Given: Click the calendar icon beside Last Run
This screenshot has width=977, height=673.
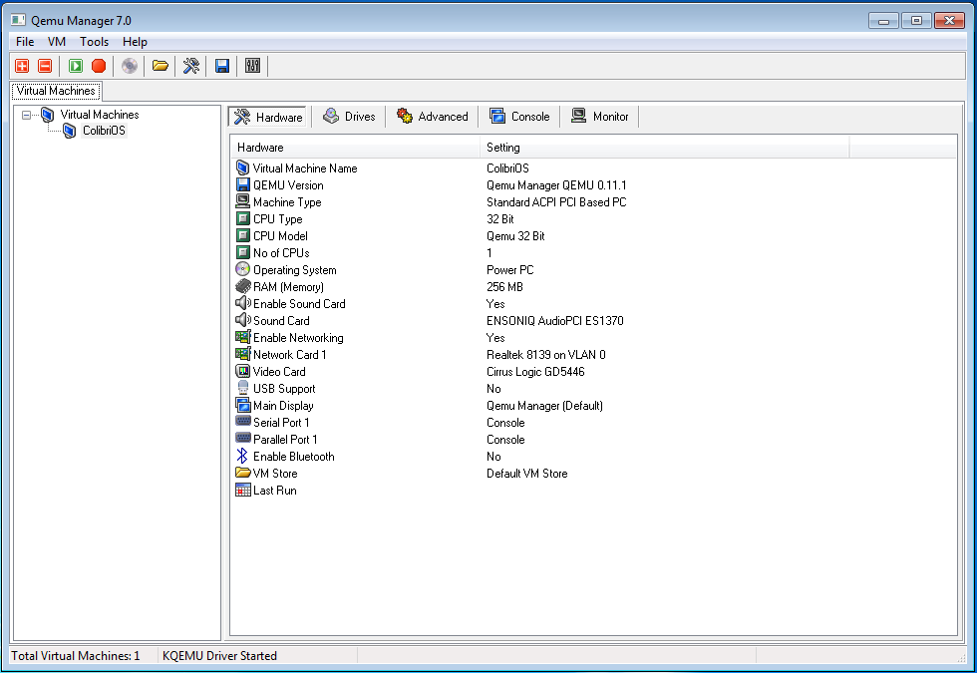Looking at the screenshot, I should [243, 490].
